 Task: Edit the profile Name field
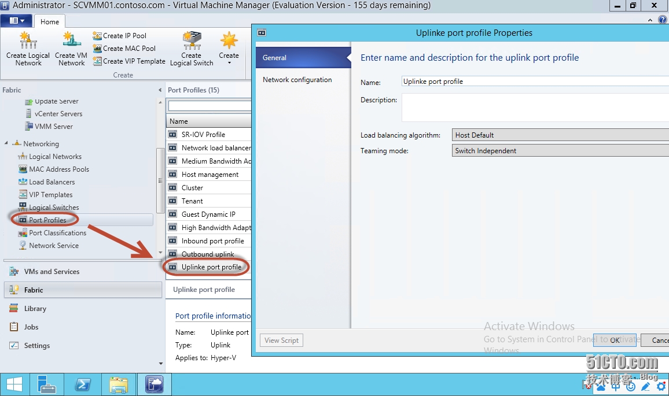pyautogui.click(x=535, y=82)
